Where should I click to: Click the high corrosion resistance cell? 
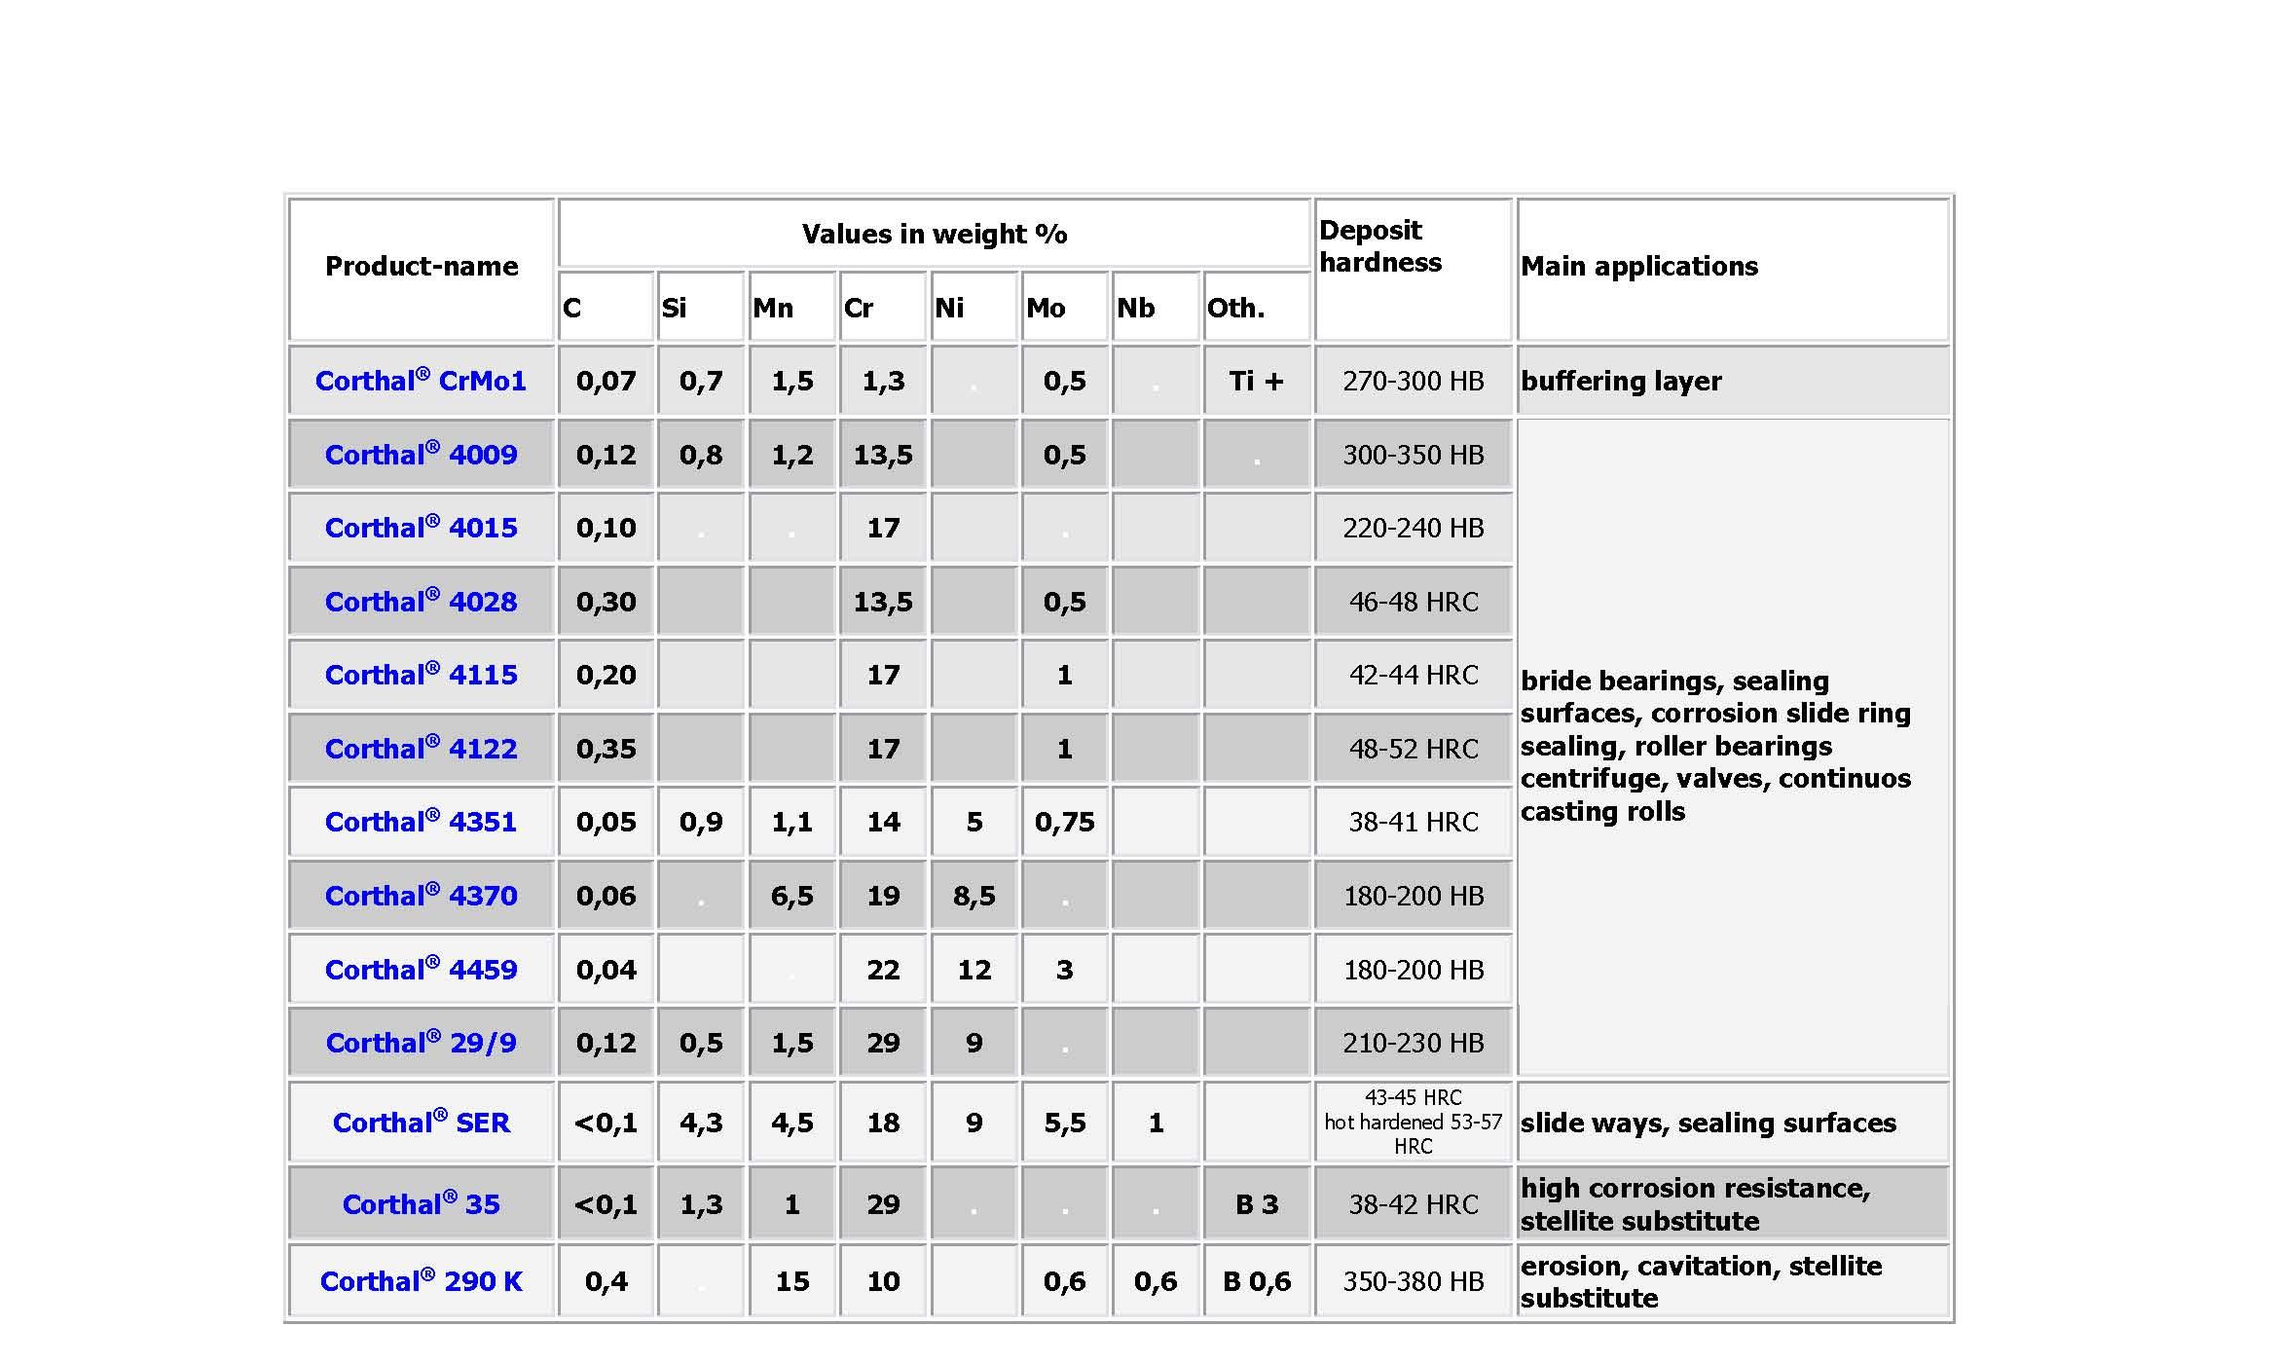coord(1733,1204)
